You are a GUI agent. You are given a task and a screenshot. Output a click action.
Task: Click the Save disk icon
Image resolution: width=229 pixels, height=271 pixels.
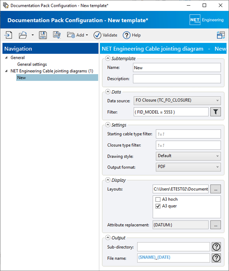(43, 35)
